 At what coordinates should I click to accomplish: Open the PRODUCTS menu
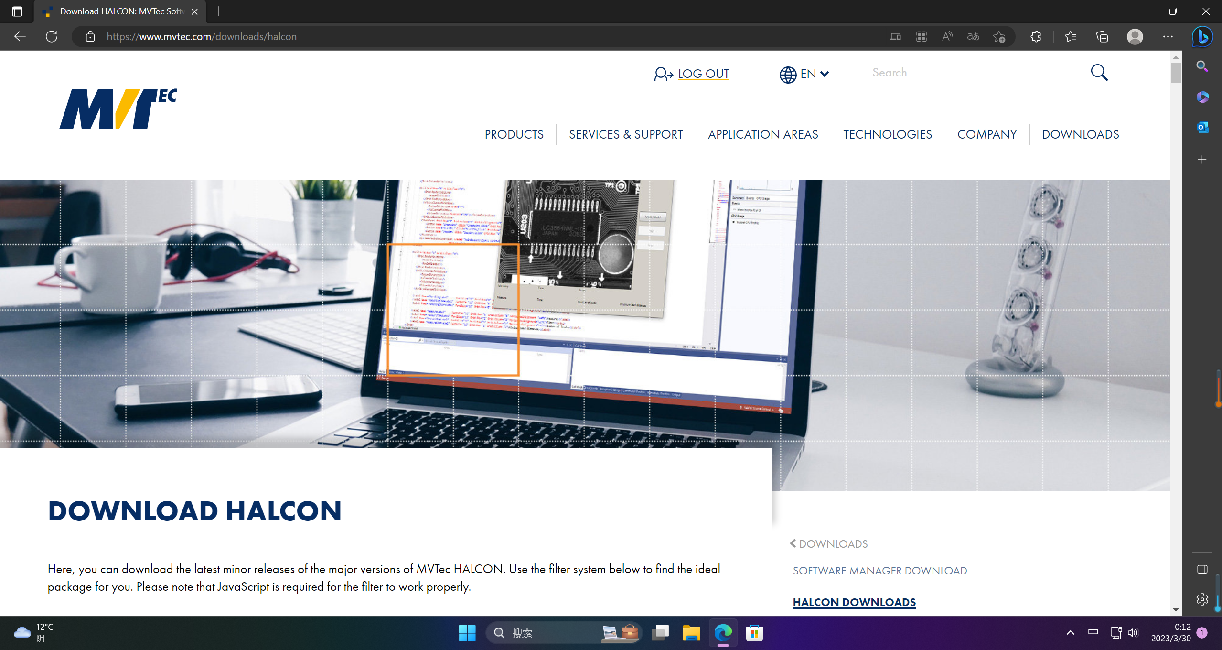pos(514,134)
